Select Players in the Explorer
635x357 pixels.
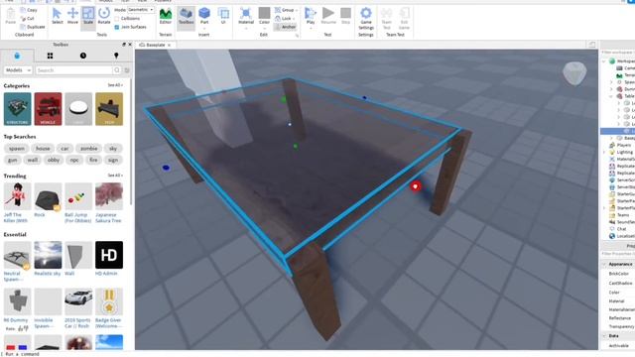(623, 145)
